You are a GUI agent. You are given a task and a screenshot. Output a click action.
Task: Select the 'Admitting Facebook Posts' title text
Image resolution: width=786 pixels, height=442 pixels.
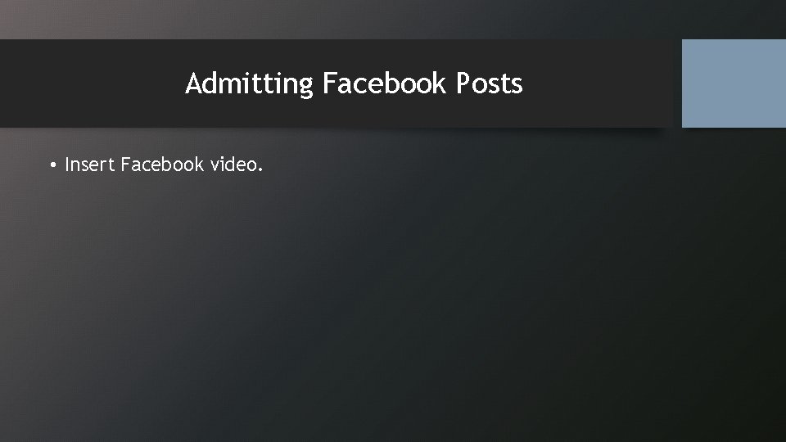[x=354, y=83]
